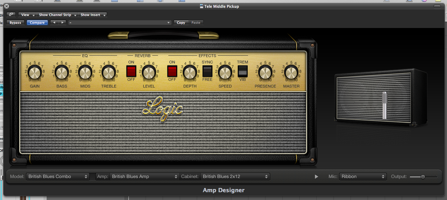Open the Cabinet dropdown British Blues 2x12
Screen dimensions: 447x200
tap(235, 176)
